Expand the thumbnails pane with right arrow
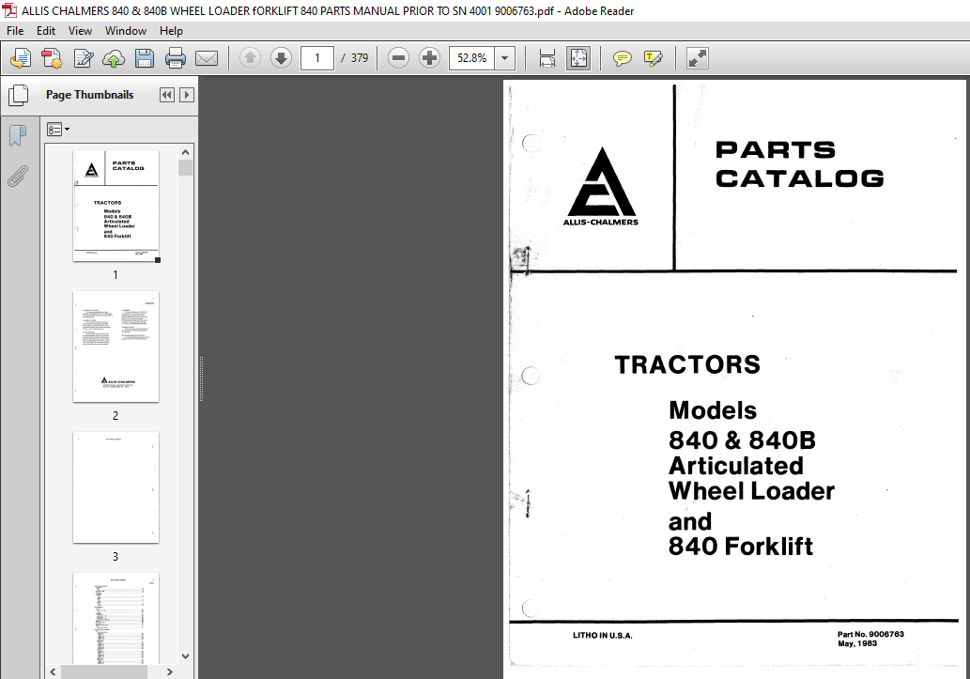970x679 pixels. click(186, 95)
